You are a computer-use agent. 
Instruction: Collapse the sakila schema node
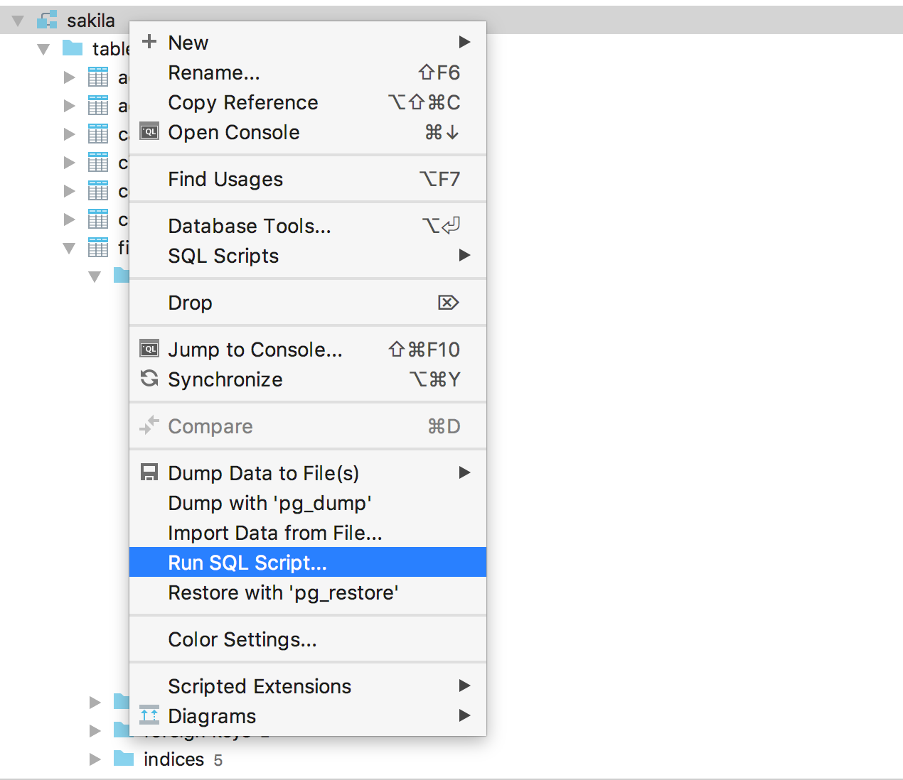[18, 21]
